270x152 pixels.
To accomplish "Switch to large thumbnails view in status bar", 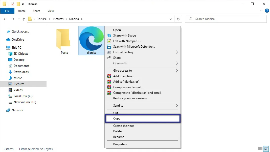I will (x=266, y=149).
